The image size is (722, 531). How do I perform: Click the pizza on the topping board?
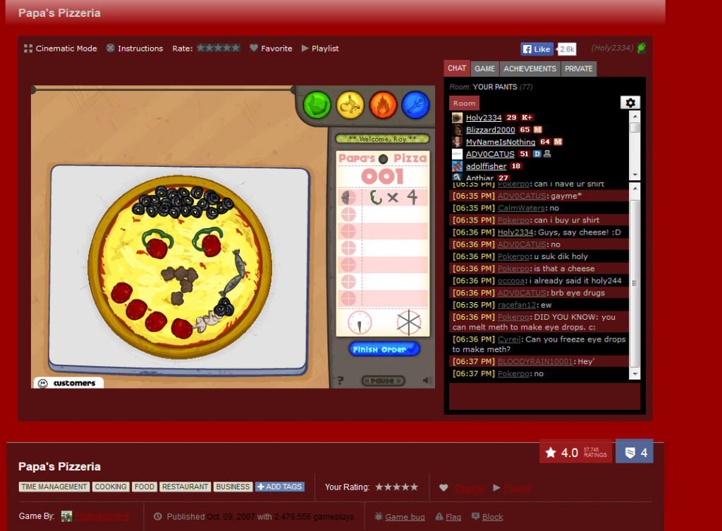180,267
